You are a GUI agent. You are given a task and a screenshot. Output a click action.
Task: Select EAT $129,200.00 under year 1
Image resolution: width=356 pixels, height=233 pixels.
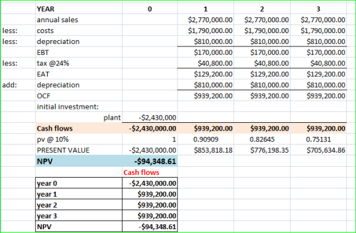tap(205, 74)
